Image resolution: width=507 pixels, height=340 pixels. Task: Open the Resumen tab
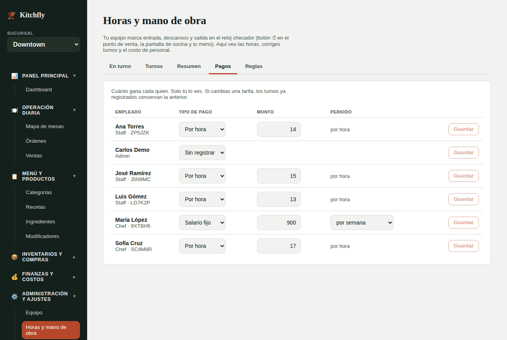(x=189, y=66)
